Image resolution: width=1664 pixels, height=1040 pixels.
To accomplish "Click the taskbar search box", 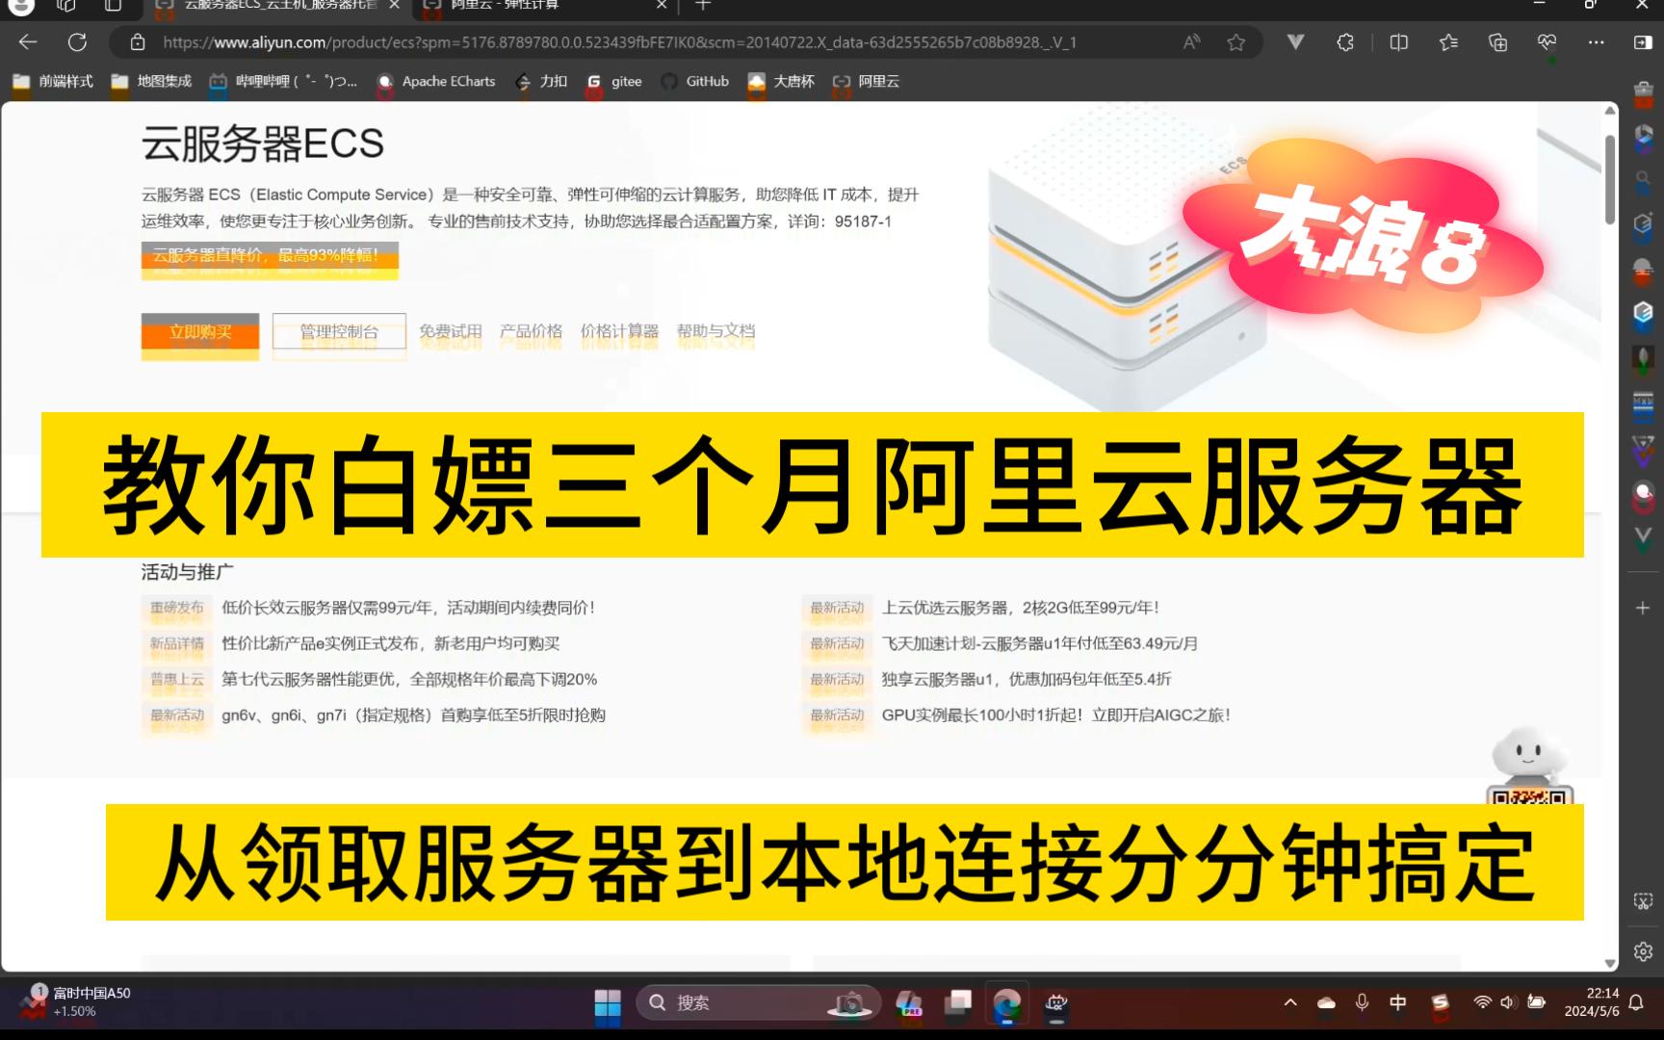I will click(x=732, y=1002).
